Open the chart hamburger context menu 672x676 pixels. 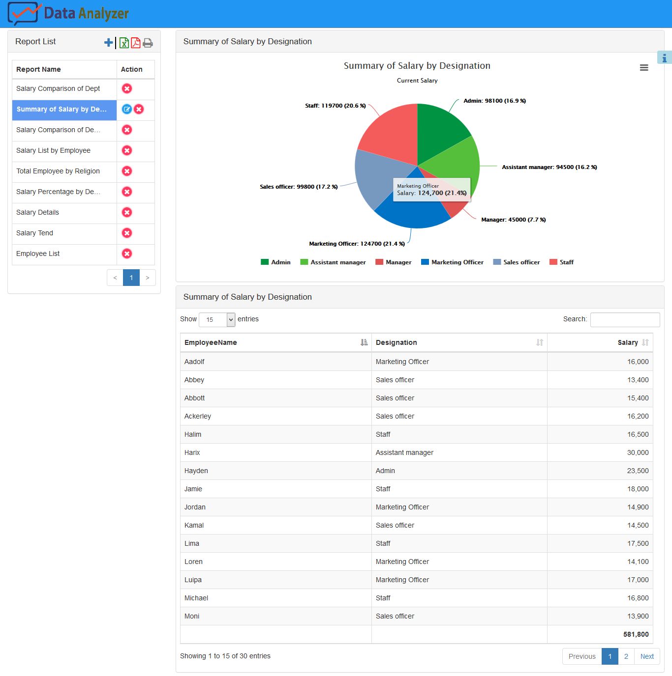click(x=643, y=68)
